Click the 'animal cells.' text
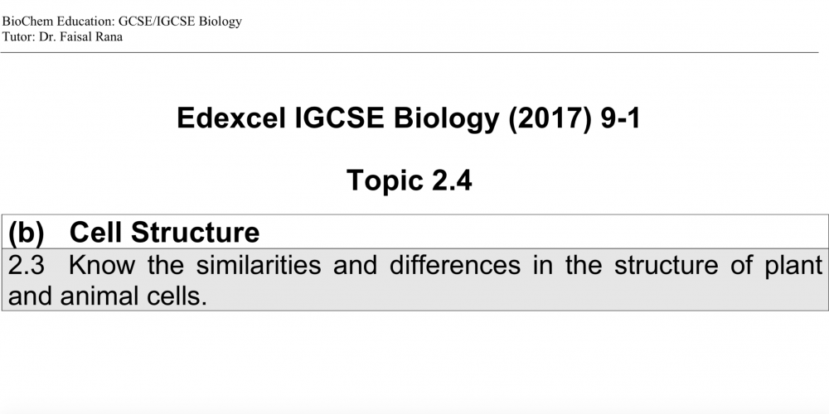The image size is (829, 414). click(x=133, y=296)
